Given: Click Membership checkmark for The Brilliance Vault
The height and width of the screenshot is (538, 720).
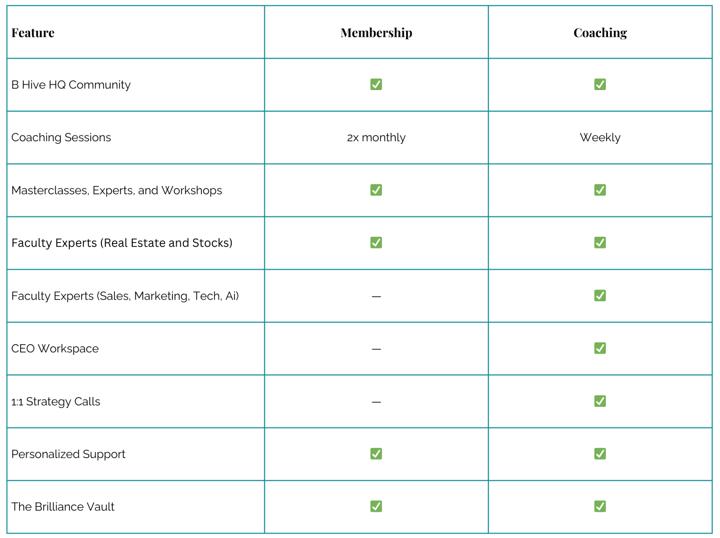Looking at the screenshot, I should point(376,507).
